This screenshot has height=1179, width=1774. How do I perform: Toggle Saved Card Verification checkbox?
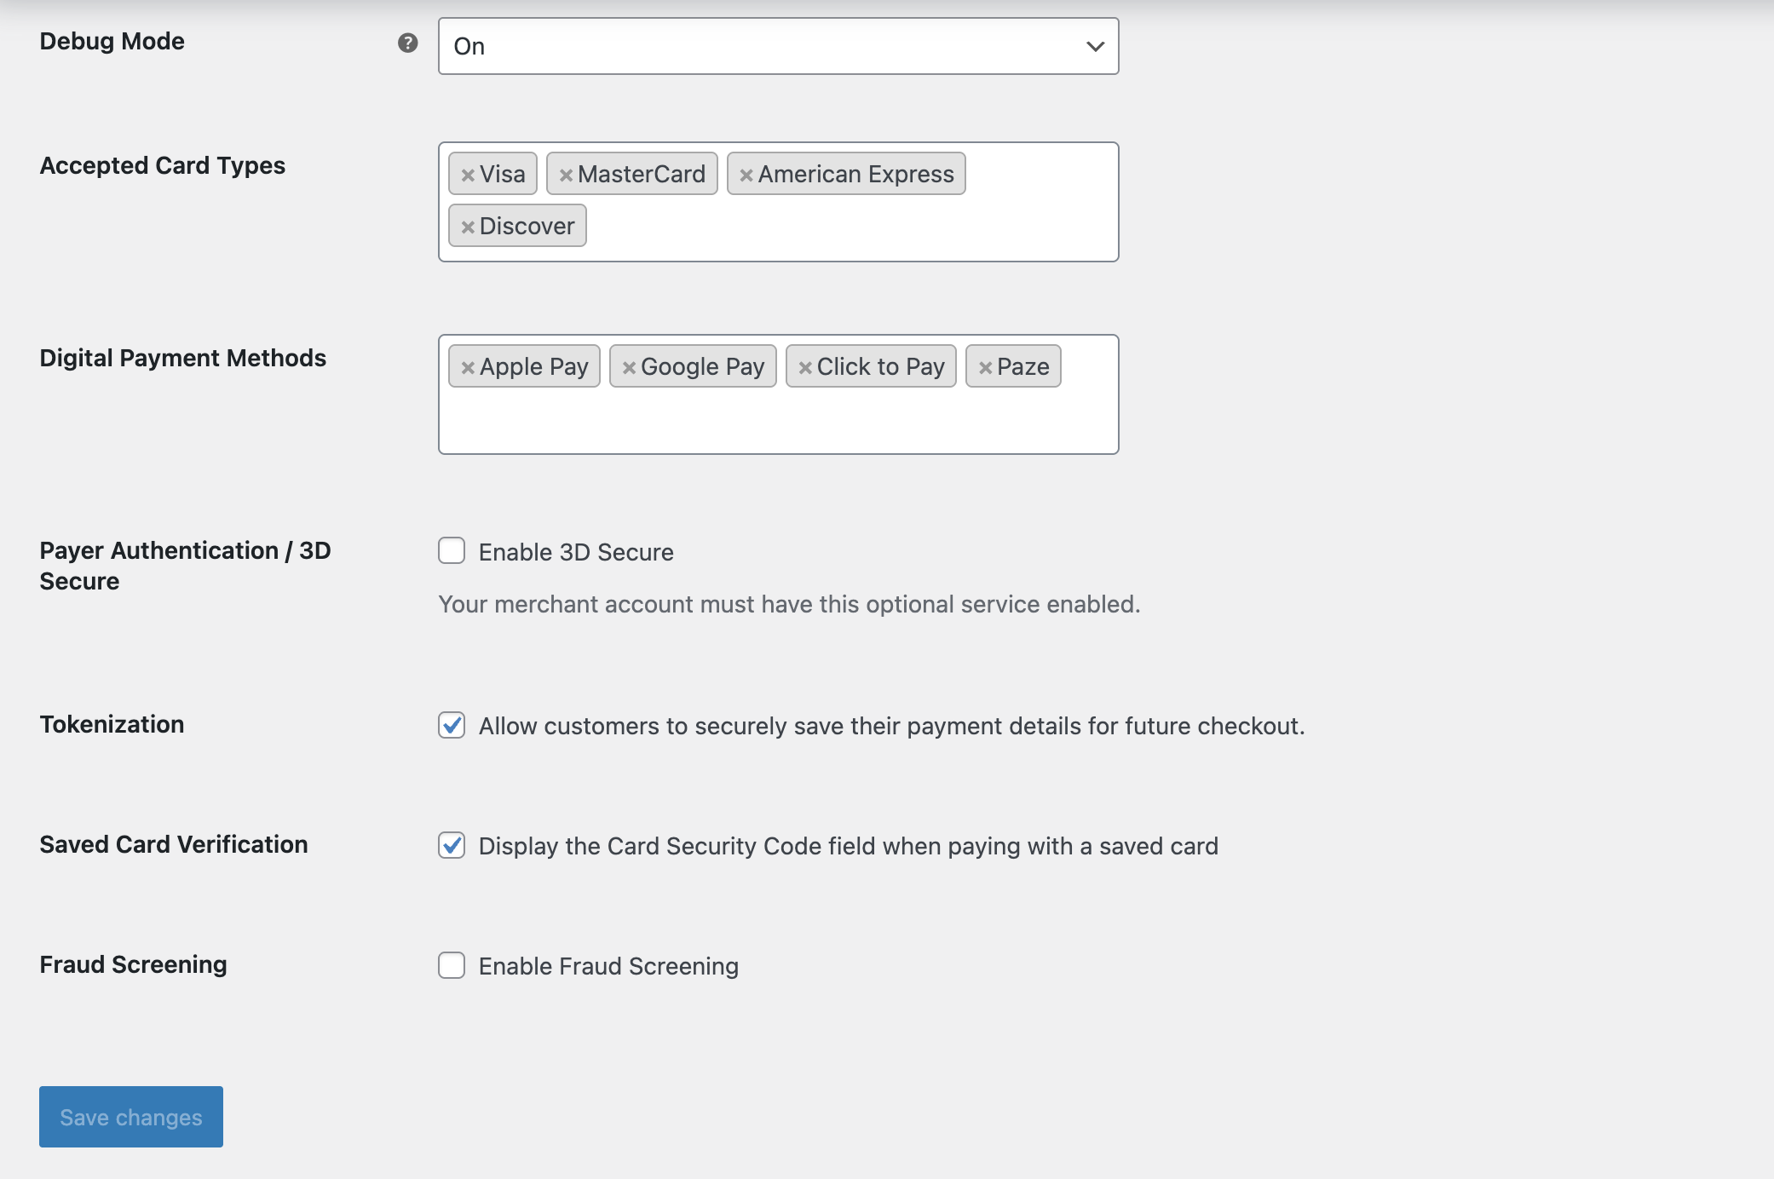[452, 845]
